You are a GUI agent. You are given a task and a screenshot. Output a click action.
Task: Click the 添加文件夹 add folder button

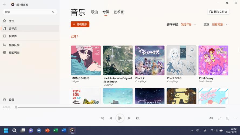click(218, 12)
